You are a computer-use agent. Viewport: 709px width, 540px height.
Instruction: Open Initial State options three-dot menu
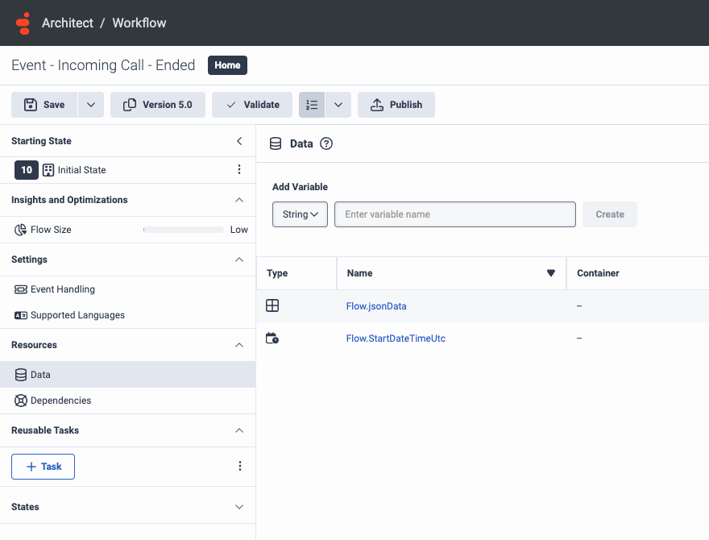pos(238,170)
